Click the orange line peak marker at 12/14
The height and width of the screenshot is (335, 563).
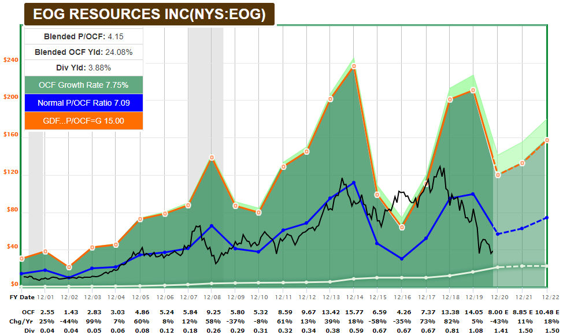click(x=354, y=66)
